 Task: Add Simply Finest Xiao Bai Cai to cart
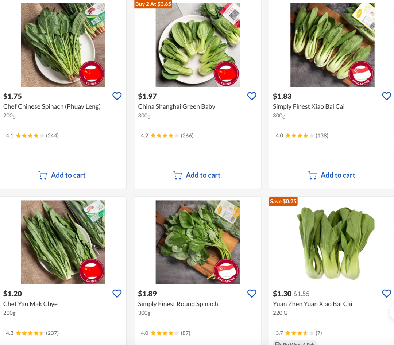pos(332,175)
